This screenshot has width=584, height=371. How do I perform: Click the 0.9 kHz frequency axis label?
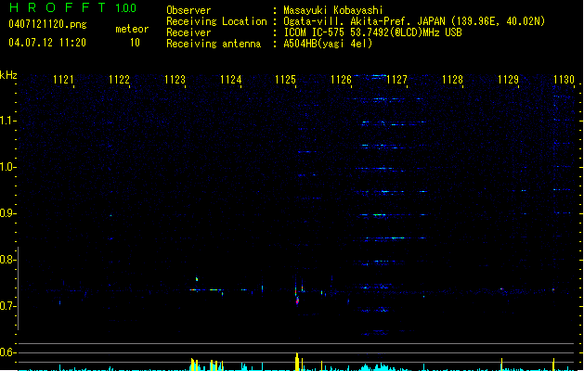point(7,213)
